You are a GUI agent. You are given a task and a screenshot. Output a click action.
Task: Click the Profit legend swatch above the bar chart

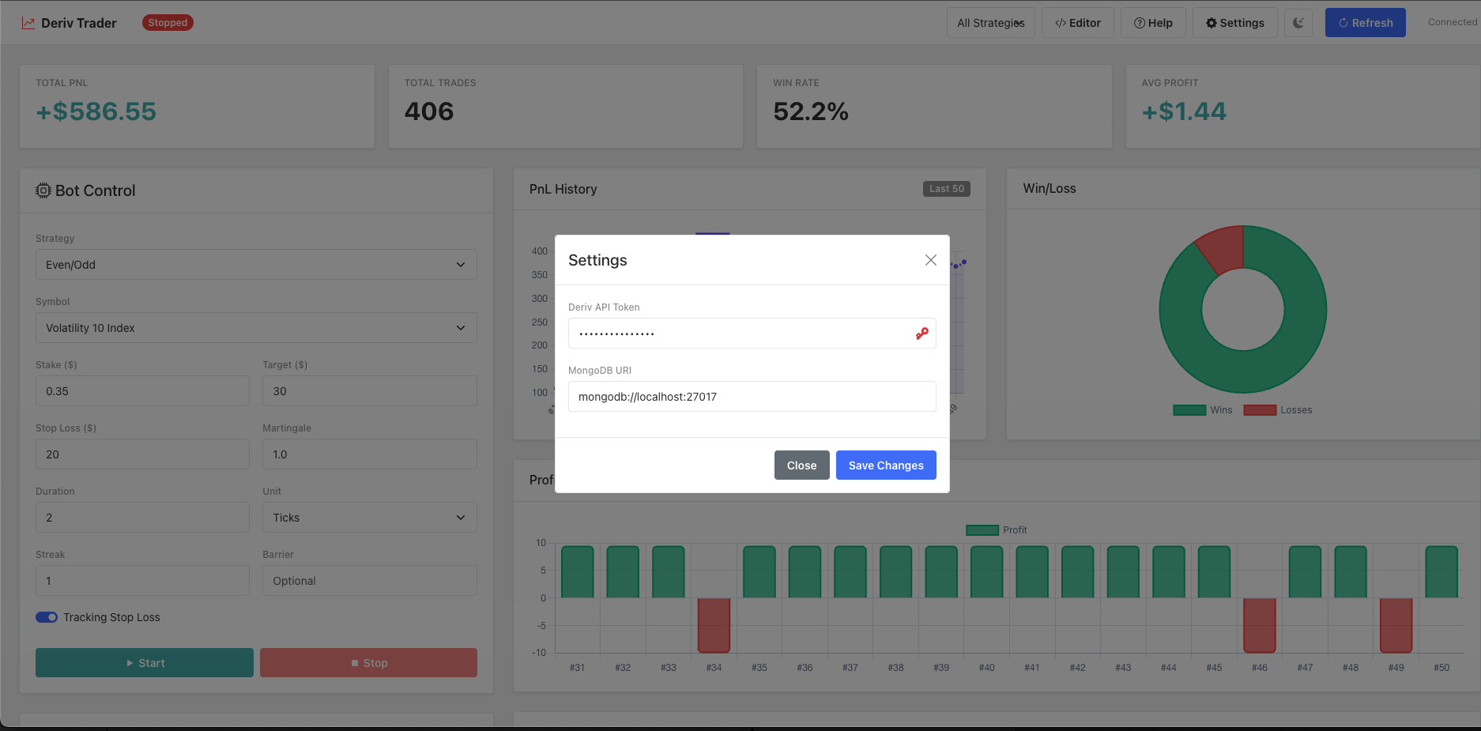pyautogui.click(x=982, y=529)
